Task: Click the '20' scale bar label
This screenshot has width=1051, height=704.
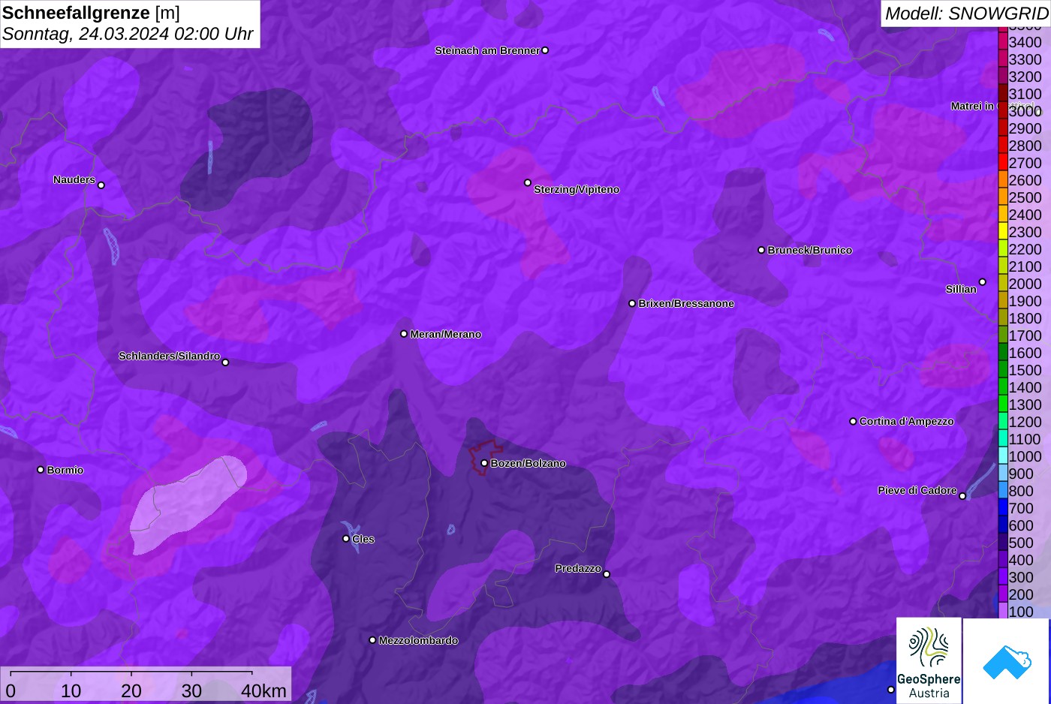Action: tap(131, 690)
